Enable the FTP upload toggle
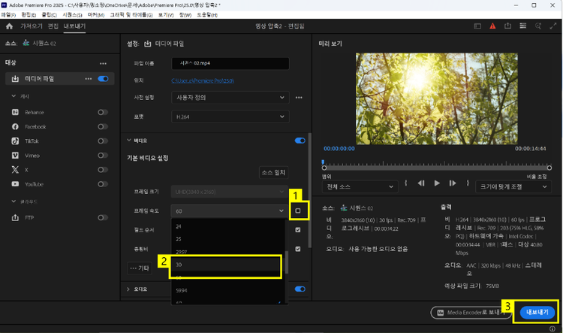Image resolution: width=563 pixels, height=333 pixels. pos(103,217)
